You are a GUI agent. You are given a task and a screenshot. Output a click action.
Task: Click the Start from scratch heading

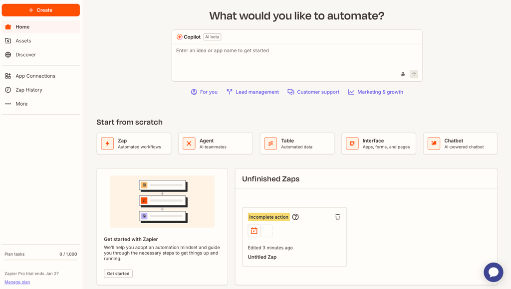pyautogui.click(x=129, y=123)
